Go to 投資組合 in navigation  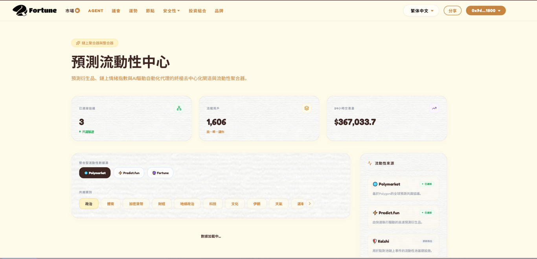tap(197, 11)
